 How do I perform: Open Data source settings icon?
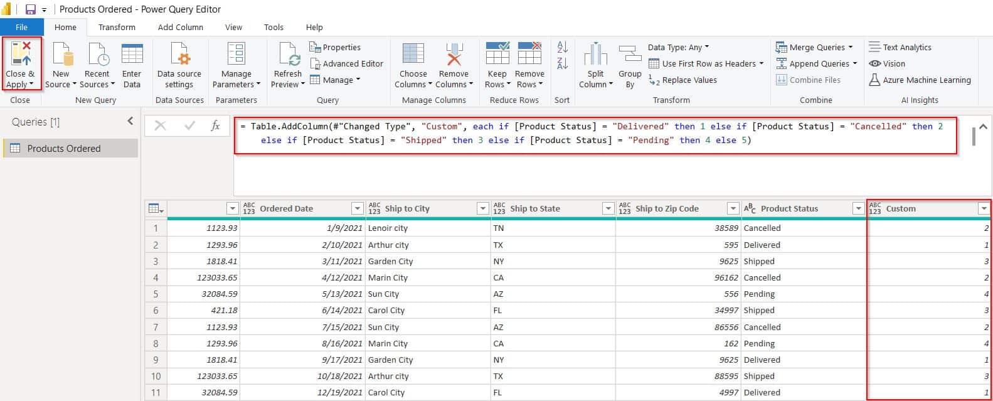(179, 54)
